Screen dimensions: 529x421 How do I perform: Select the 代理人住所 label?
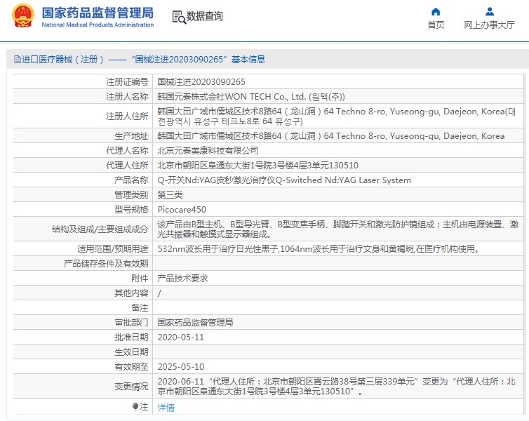[127, 166]
